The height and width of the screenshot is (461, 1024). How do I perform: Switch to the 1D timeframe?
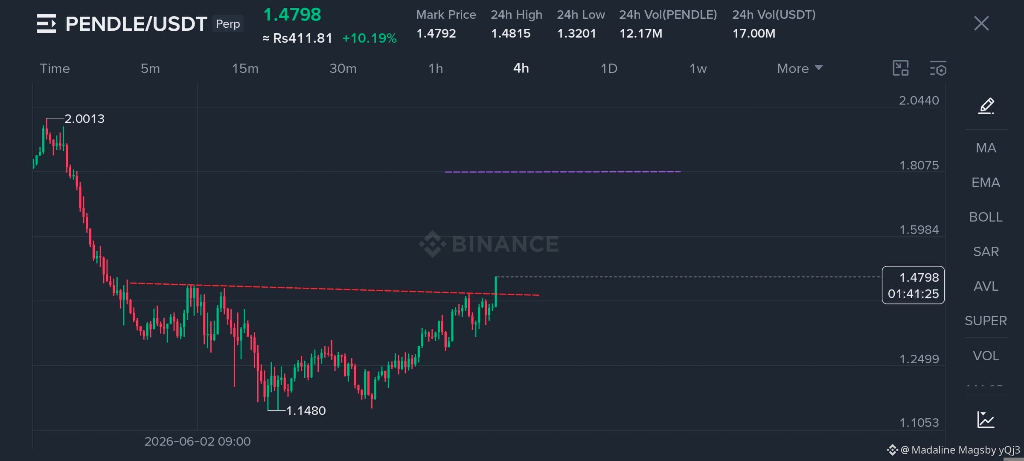coord(609,68)
